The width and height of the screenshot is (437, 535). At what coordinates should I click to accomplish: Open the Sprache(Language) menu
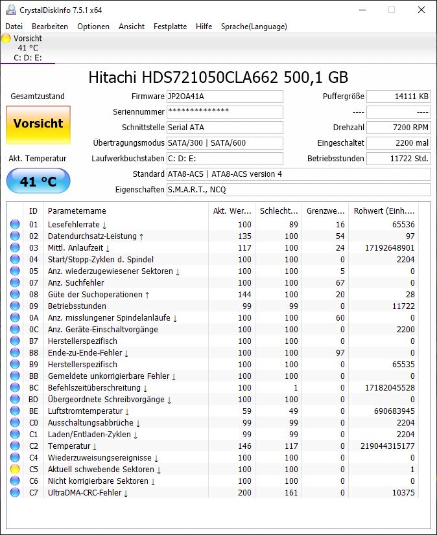click(x=254, y=27)
